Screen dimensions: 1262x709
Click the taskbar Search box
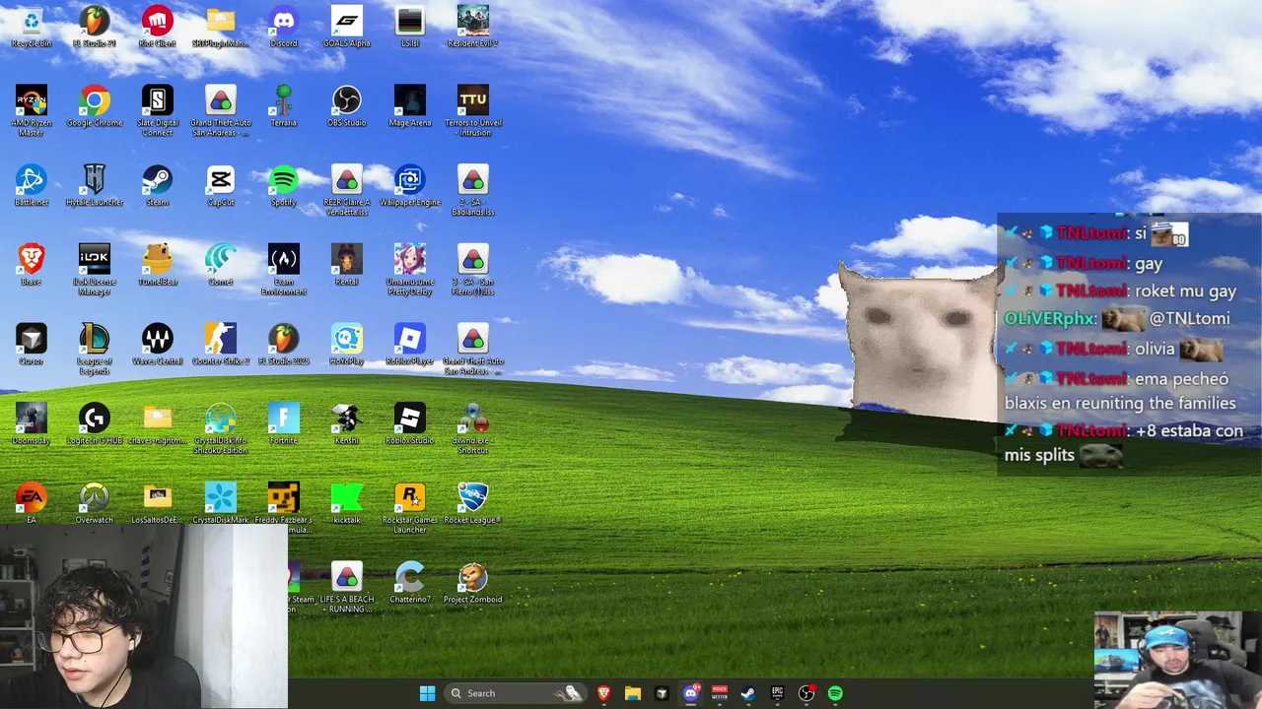point(514,693)
